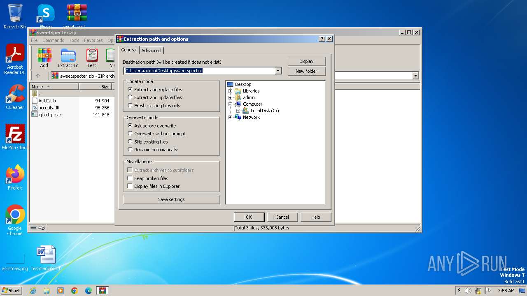
Task: Click the Save settings button
Action: [171, 199]
